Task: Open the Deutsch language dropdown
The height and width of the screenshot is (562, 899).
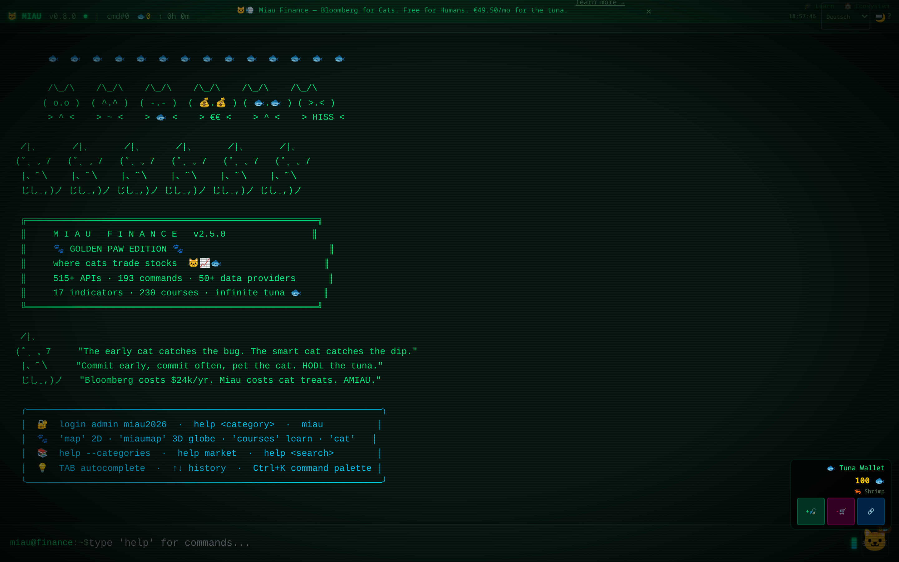Action: coord(846,17)
